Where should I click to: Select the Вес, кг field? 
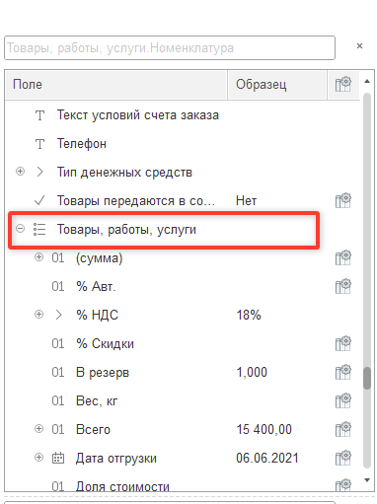point(97,401)
